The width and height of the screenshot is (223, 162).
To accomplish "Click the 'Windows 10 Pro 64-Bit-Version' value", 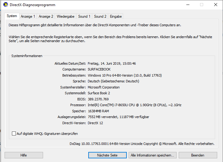I will click(x=125, y=75).
